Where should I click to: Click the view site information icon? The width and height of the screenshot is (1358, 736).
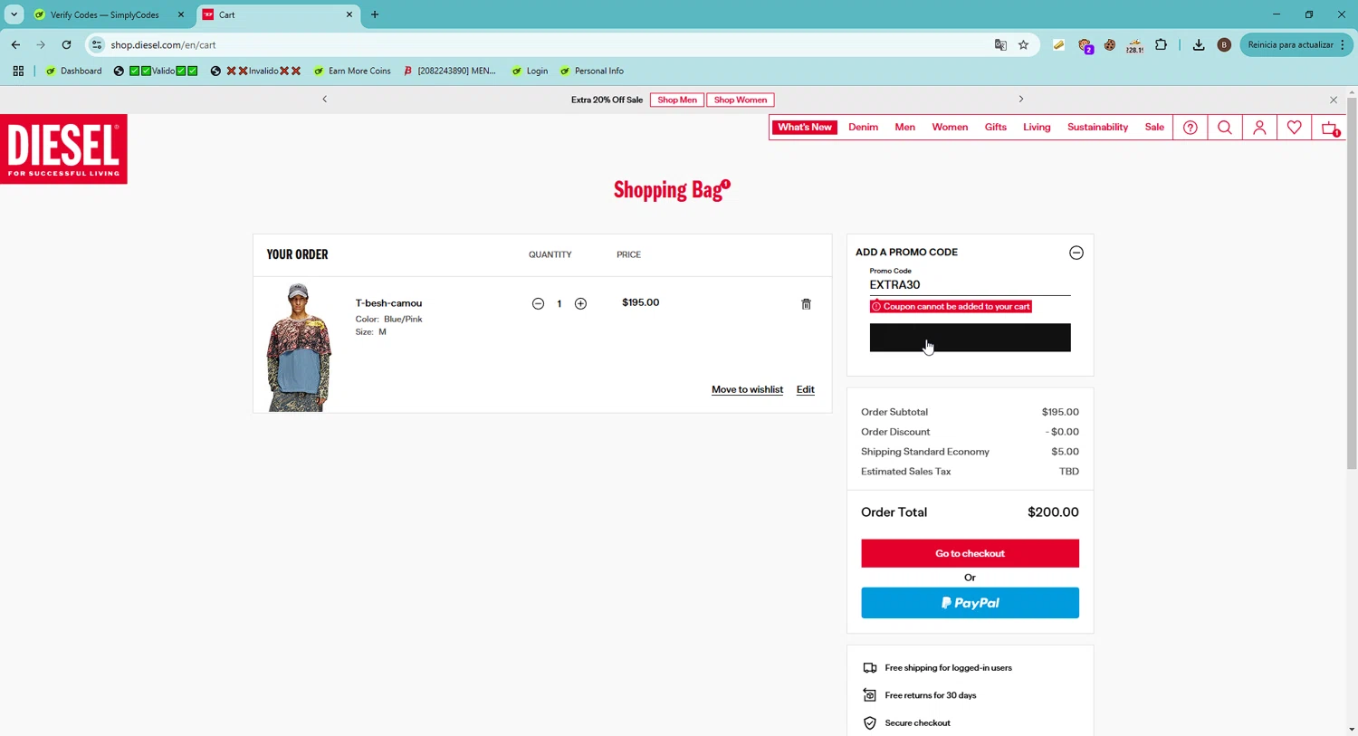pos(97,44)
